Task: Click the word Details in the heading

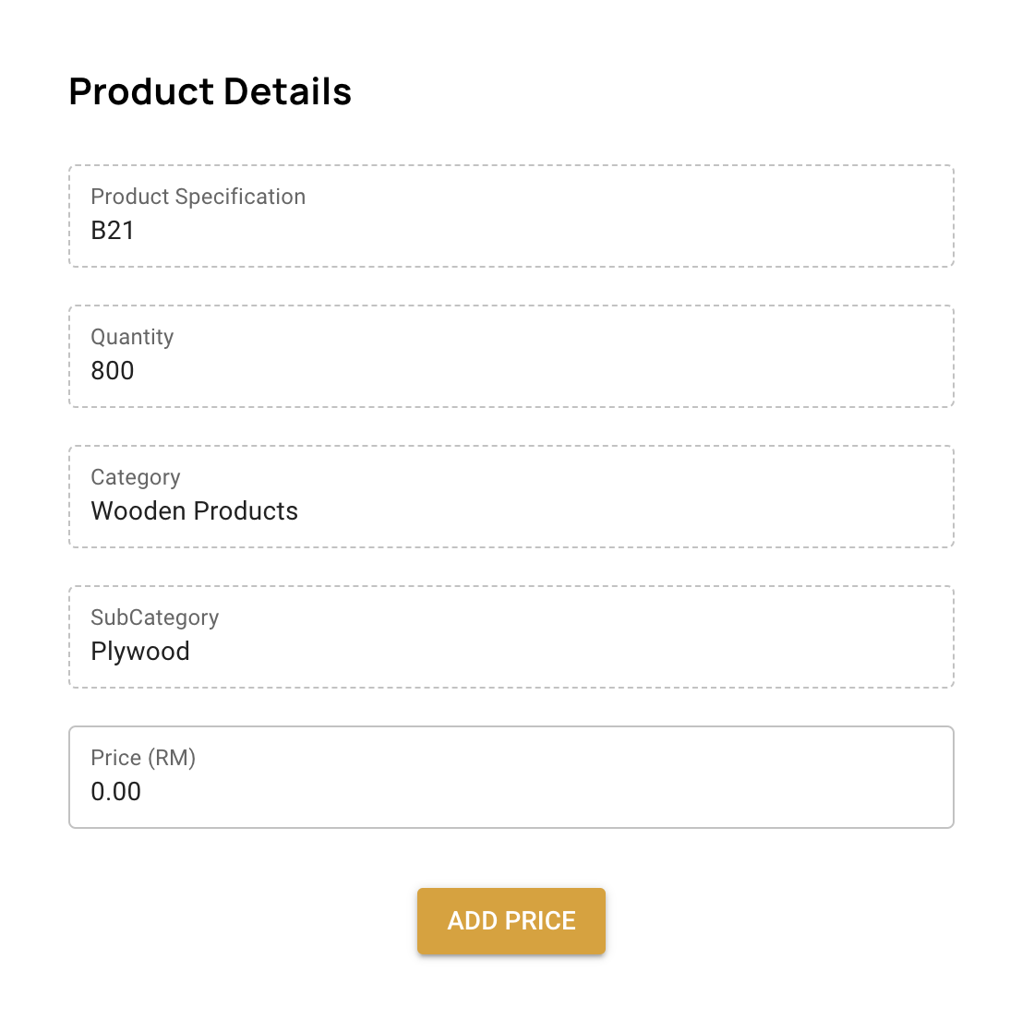Action: [x=287, y=92]
